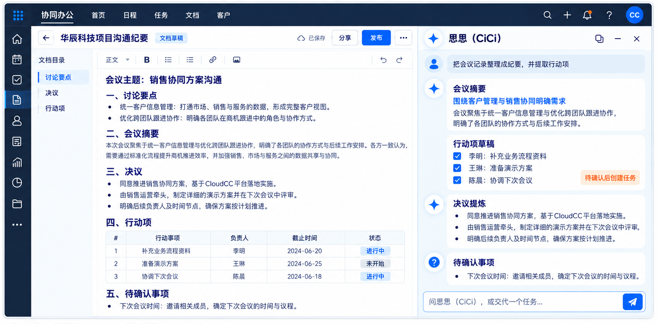Insert a link with the link icon

point(213,60)
